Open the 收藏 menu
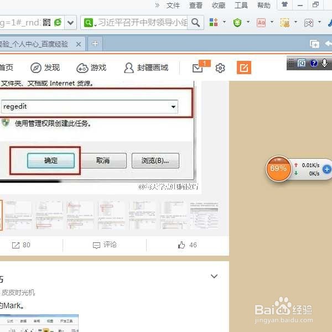 [x=219, y=6]
